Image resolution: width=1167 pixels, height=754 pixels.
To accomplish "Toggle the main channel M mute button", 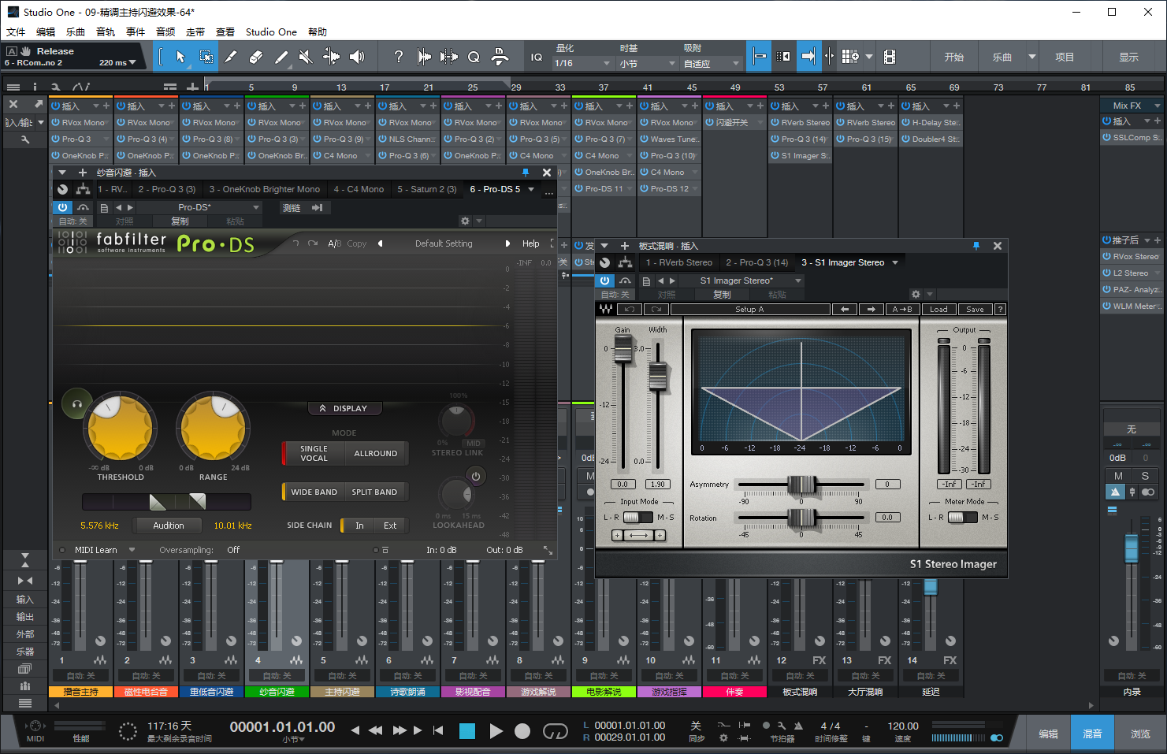I will tap(1117, 475).
